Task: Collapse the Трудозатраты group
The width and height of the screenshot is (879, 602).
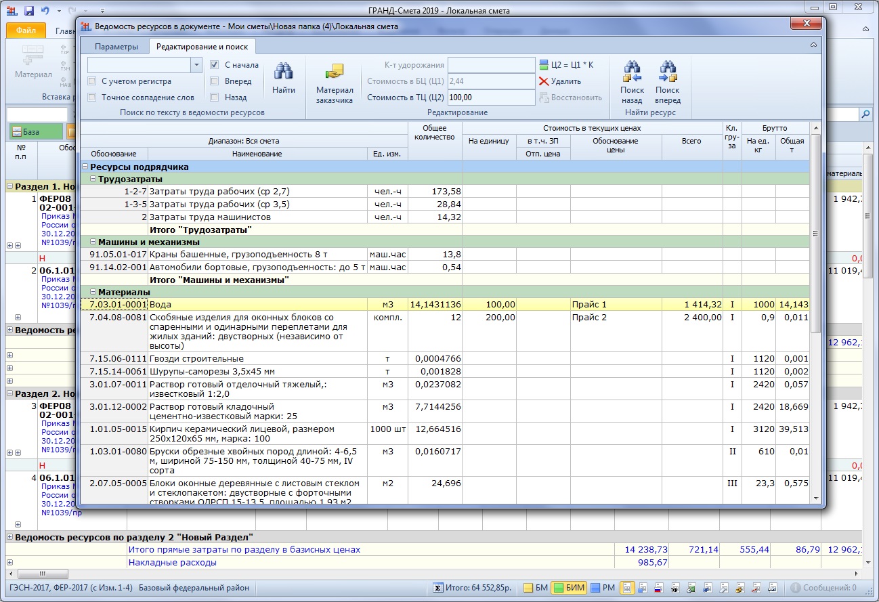Action: pos(93,179)
